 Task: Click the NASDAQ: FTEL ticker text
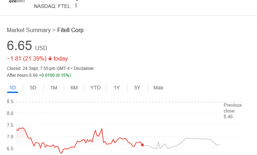tap(52, 6)
